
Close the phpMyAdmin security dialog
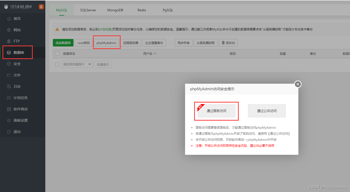pyautogui.click(x=298, y=84)
